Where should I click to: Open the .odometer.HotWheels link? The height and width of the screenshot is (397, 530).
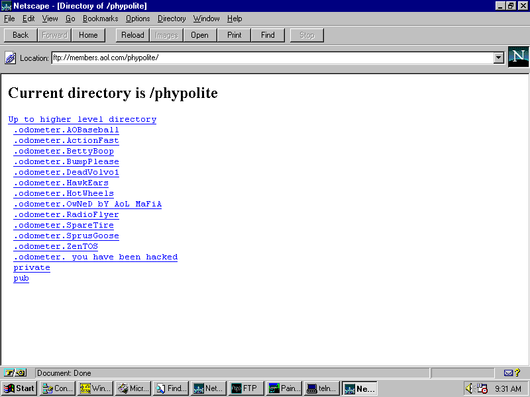(64, 193)
